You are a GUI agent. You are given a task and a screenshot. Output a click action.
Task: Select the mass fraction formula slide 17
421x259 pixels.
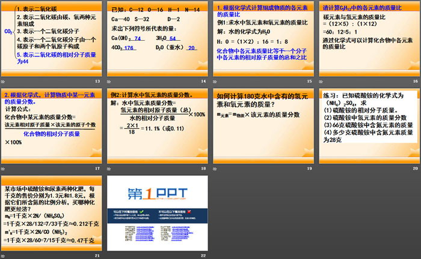52,125
